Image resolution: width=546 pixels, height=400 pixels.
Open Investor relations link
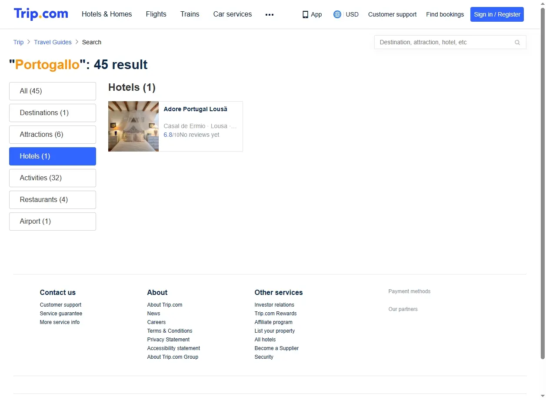[274, 305]
